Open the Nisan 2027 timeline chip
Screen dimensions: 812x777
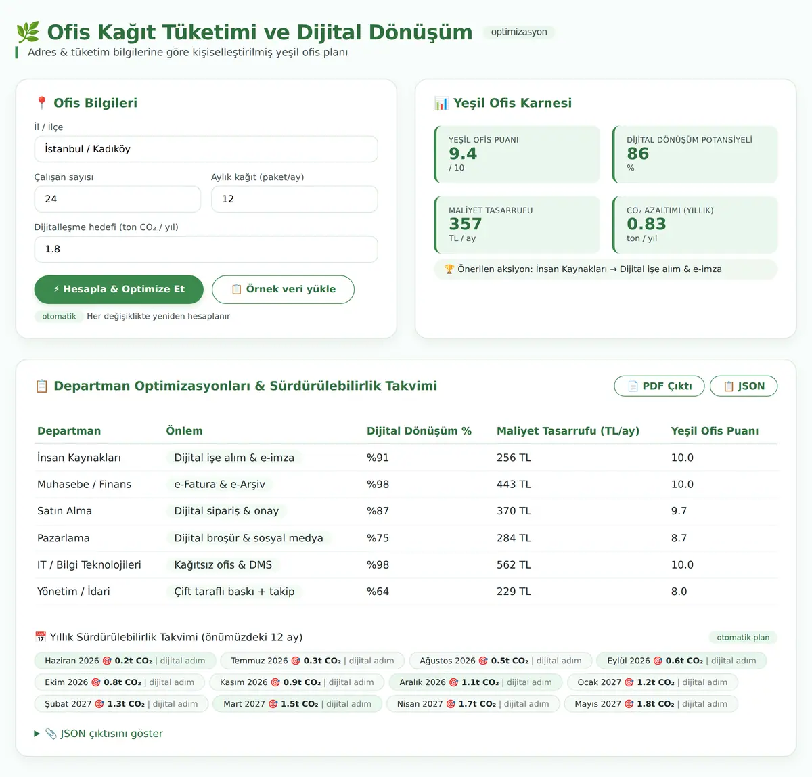(473, 704)
